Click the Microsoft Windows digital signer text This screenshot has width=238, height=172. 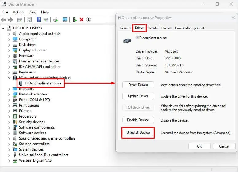(x=178, y=72)
